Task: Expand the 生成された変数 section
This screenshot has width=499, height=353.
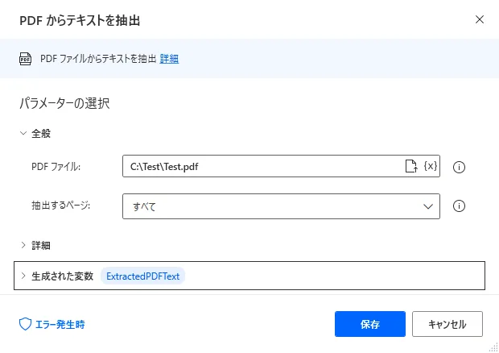Action: coord(23,276)
